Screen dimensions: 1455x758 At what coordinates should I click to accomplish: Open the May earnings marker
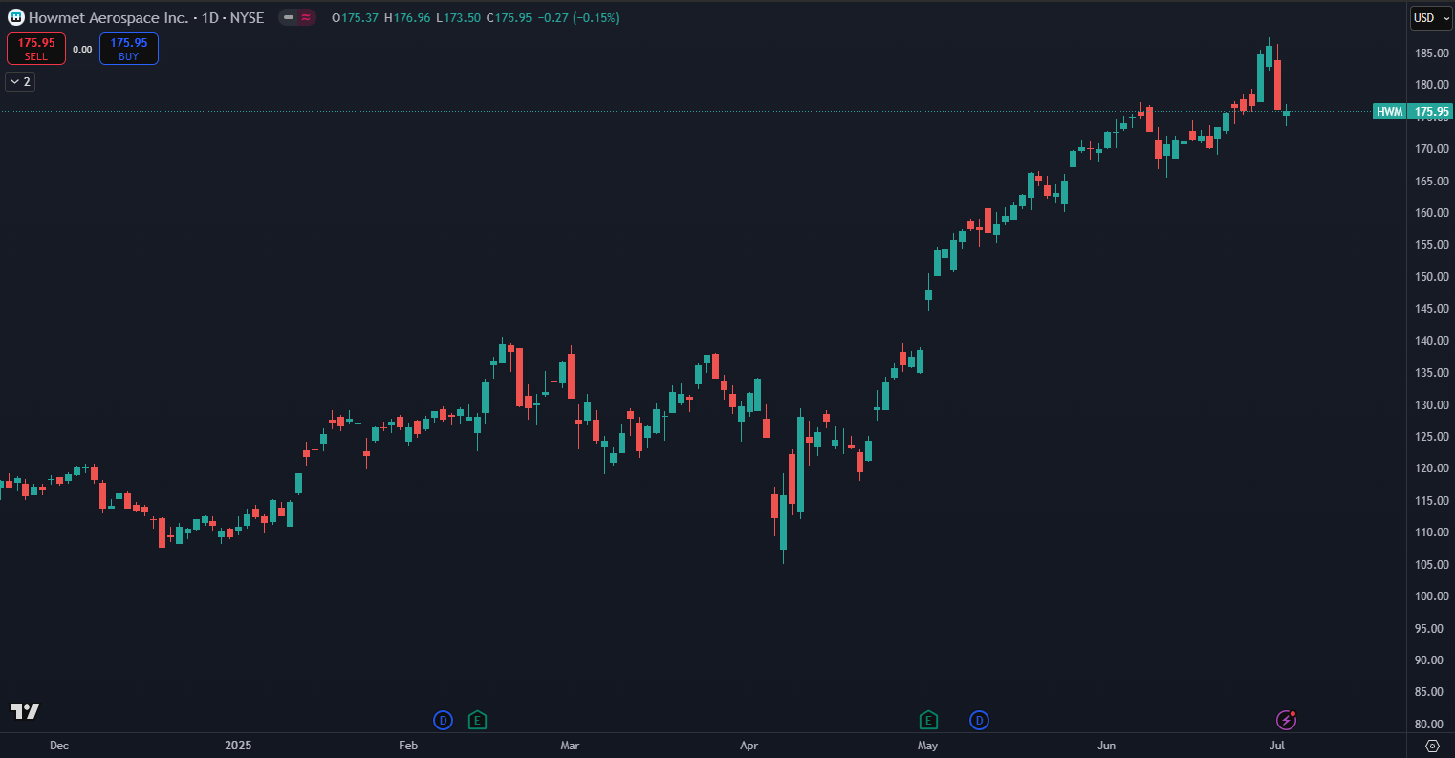tap(927, 720)
